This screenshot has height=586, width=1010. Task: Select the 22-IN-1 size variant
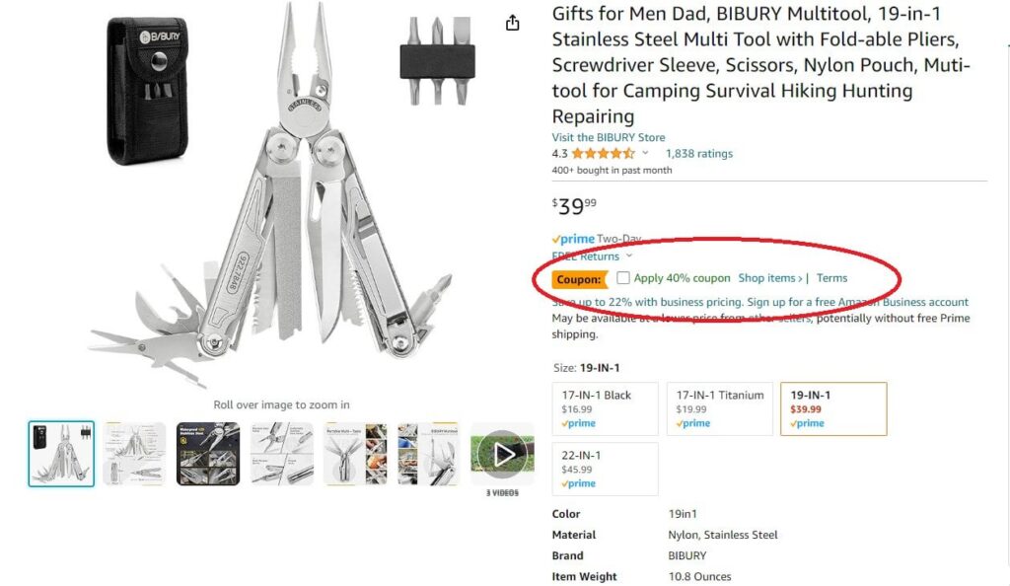coord(605,469)
